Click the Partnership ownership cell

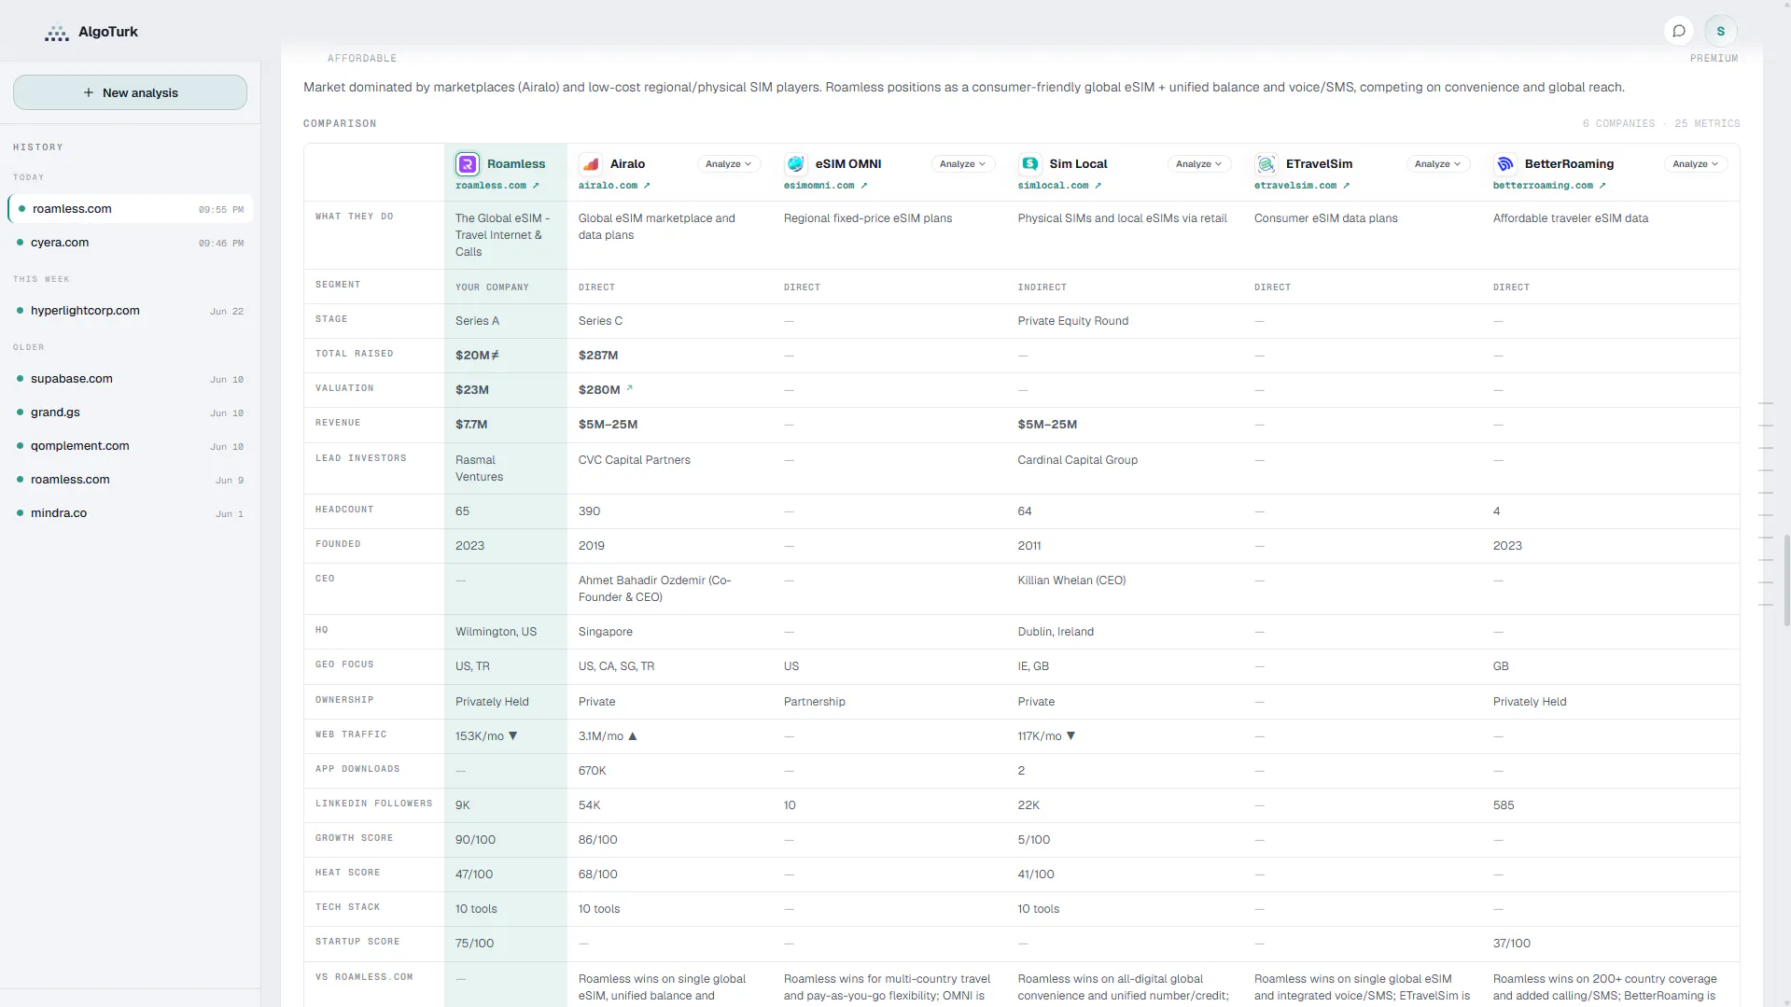coord(815,702)
